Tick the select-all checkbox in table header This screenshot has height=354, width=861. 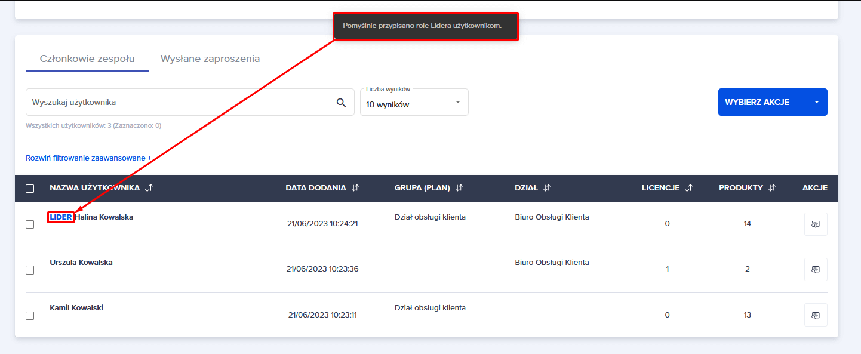point(30,189)
